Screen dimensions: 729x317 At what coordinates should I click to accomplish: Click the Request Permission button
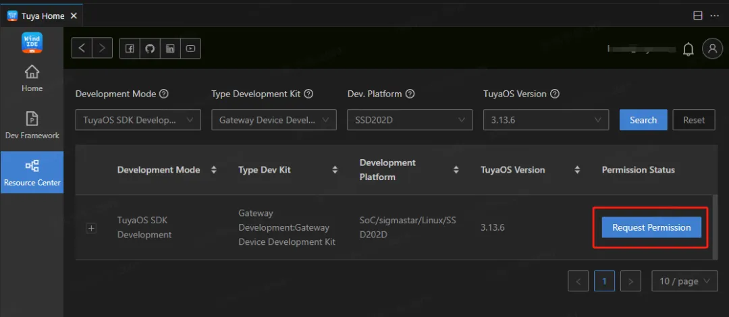point(651,227)
